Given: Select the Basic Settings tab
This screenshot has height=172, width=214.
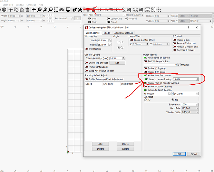Looking at the screenshot, I should 93,33.
